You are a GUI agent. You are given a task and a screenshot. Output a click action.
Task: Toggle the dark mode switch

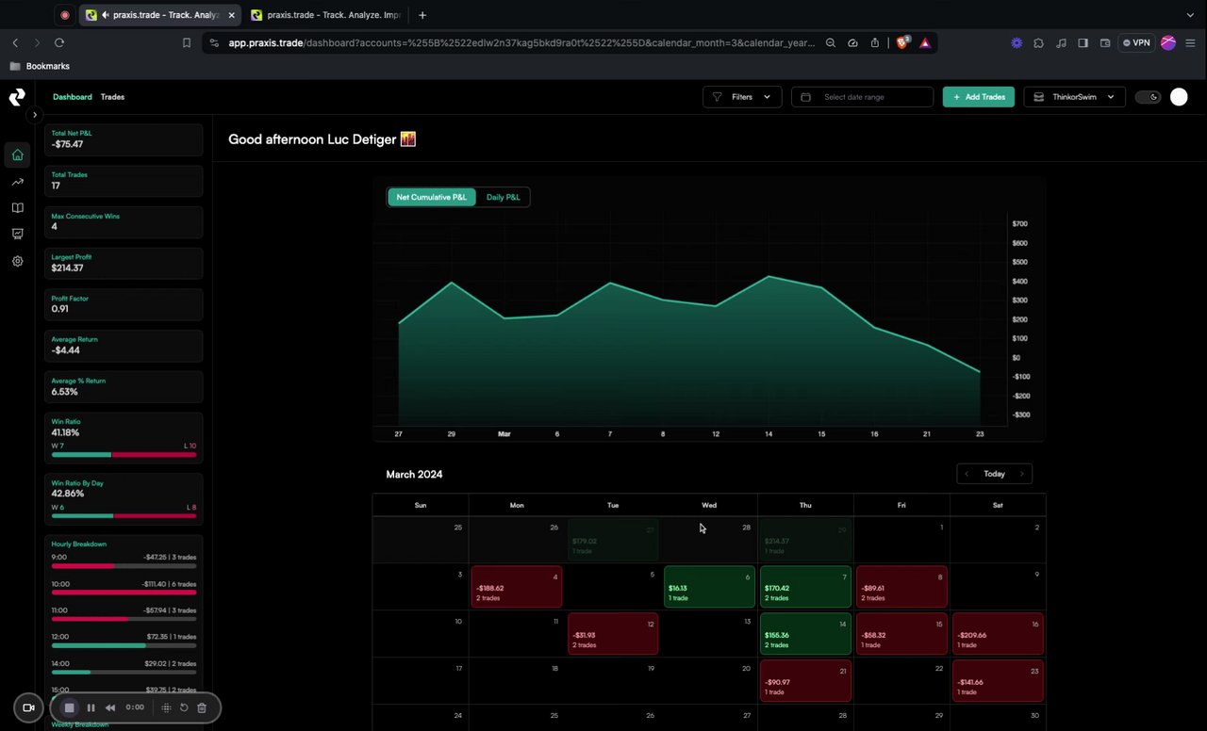(1148, 97)
